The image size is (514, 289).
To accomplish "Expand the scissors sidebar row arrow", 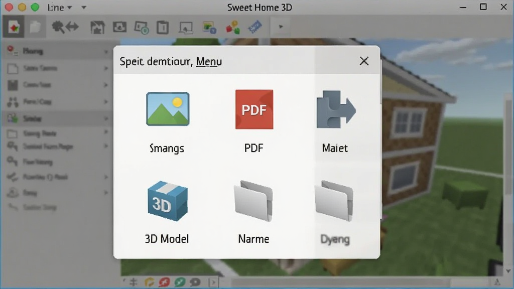I will [x=106, y=101].
